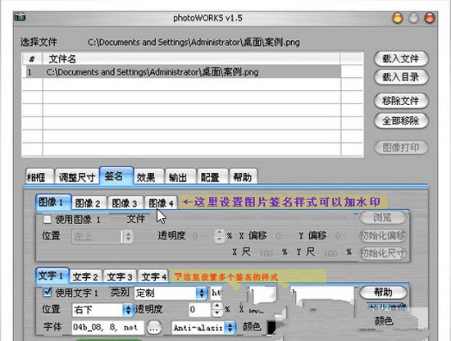Click the orange minimize button in title bar
The height and width of the screenshot is (341, 451).
tap(398, 18)
